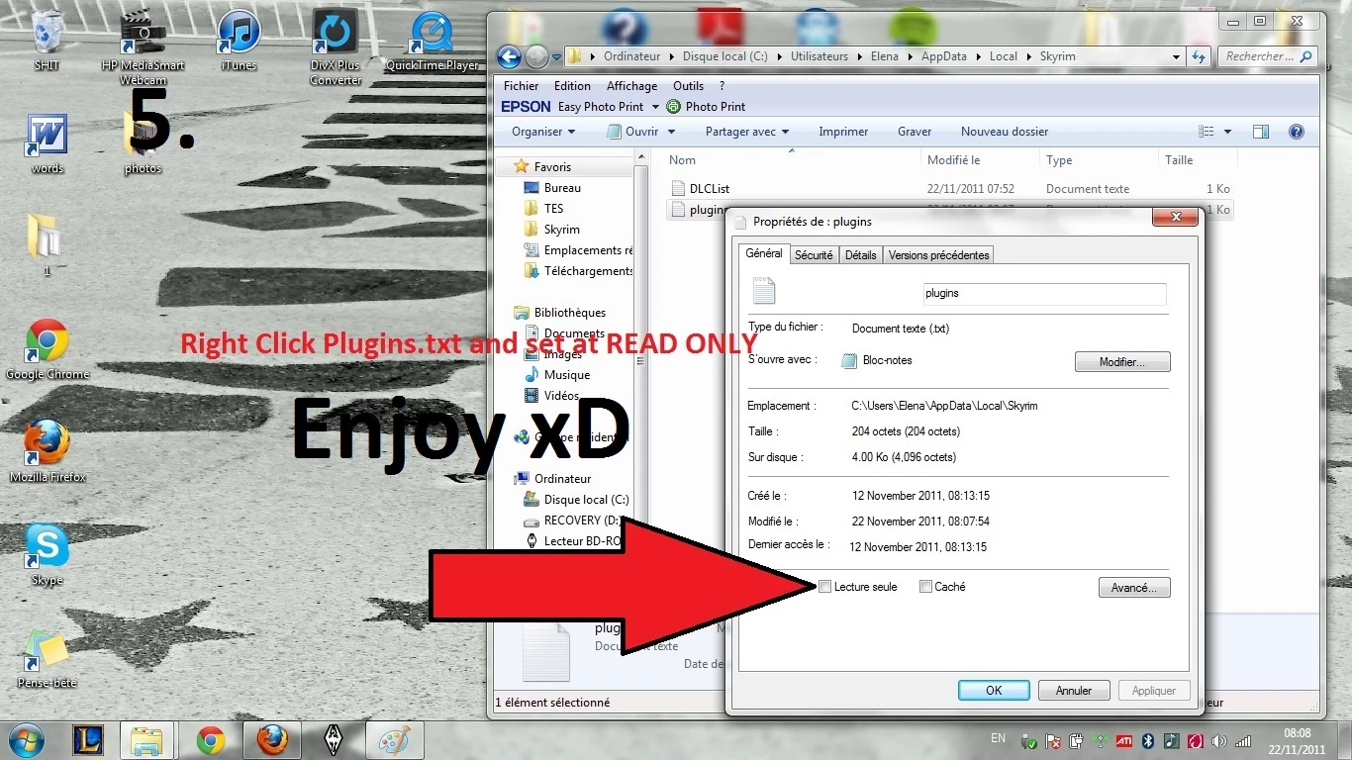Open Explorer help question mark icon
The height and width of the screenshot is (760, 1352).
tap(1297, 132)
